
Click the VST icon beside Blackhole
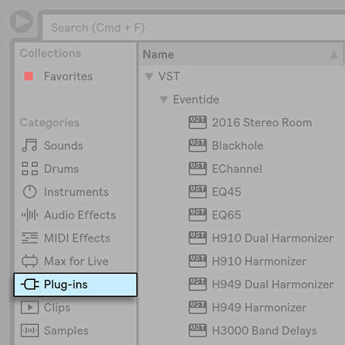tap(198, 145)
